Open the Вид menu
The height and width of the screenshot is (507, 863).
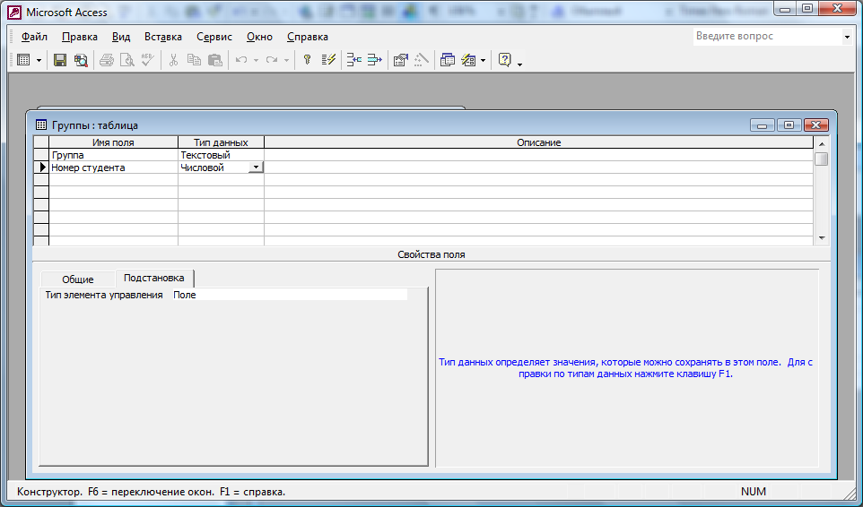pos(121,37)
